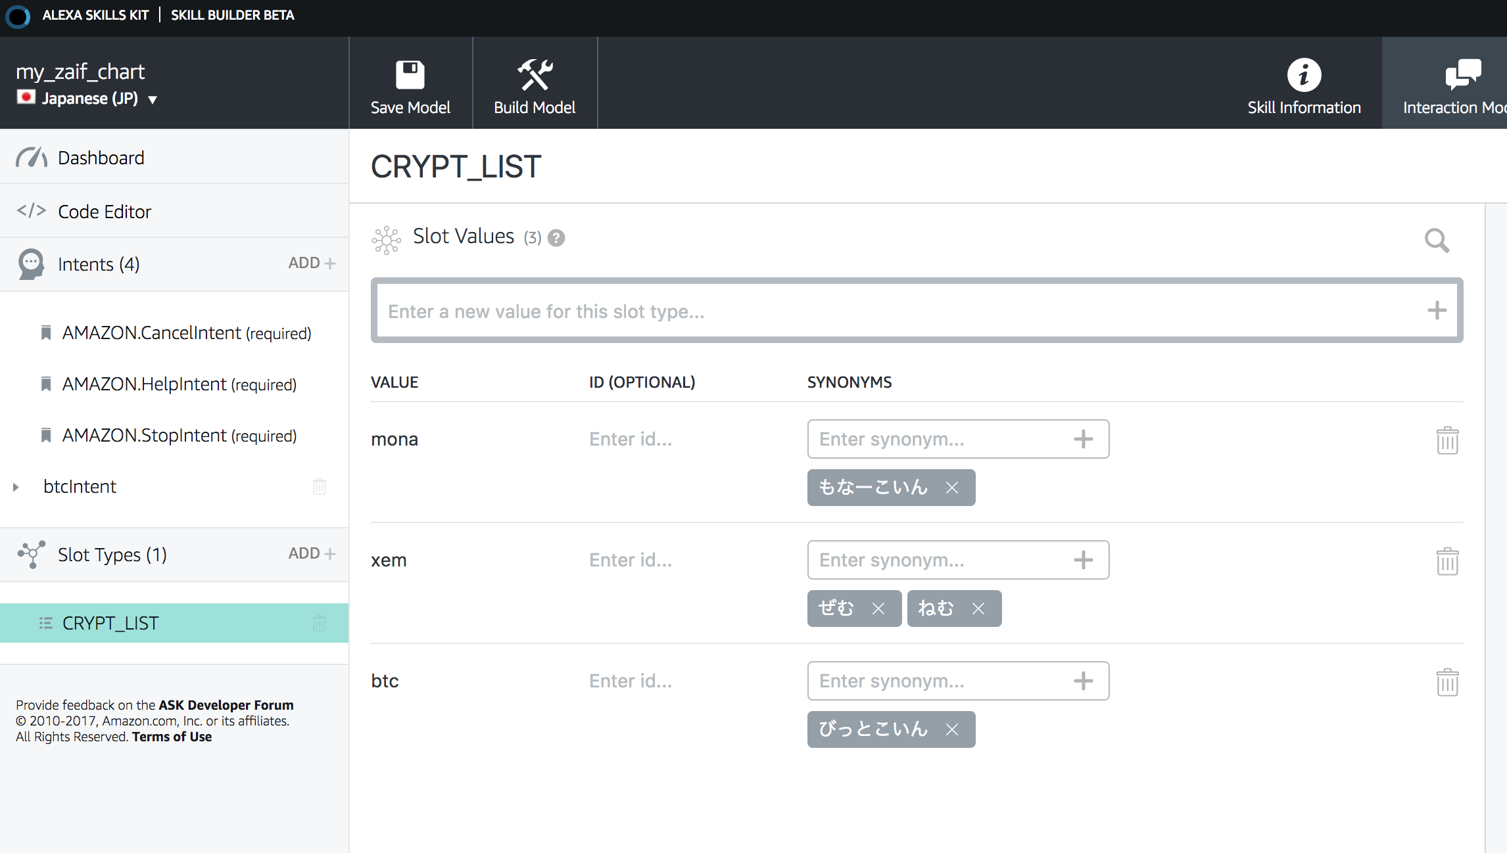Add synonym plus icon for btc

pyautogui.click(x=1084, y=681)
